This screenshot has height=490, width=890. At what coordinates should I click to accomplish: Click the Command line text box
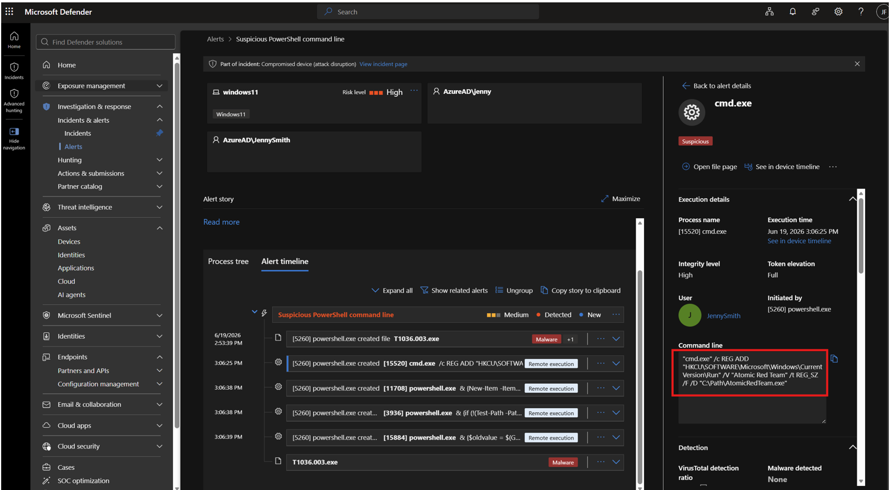click(752, 387)
